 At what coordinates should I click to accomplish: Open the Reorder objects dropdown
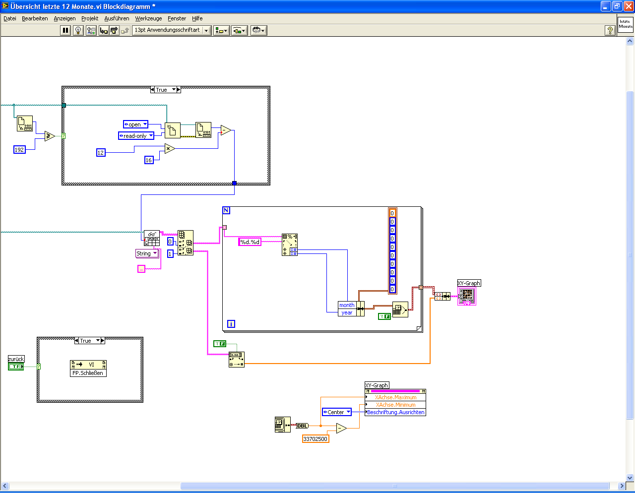(x=258, y=30)
